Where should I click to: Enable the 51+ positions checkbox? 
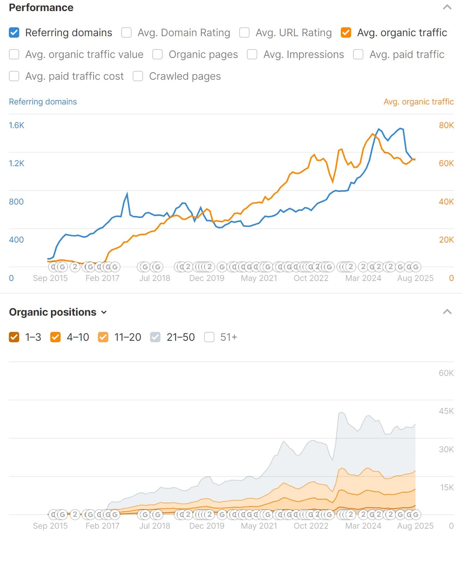[x=209, y=337]
